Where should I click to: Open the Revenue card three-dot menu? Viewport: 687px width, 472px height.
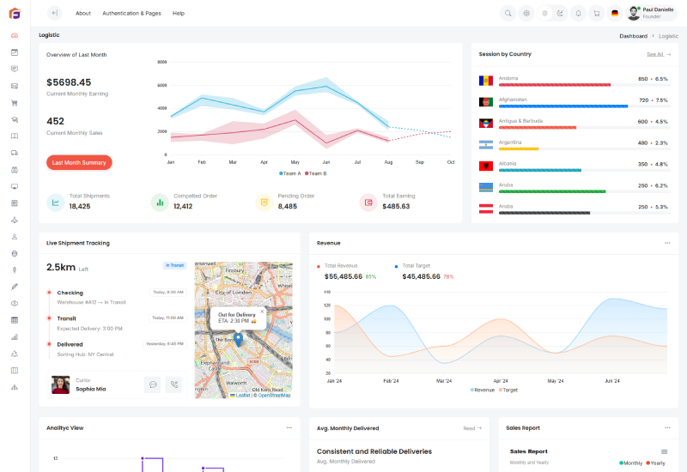666,243
